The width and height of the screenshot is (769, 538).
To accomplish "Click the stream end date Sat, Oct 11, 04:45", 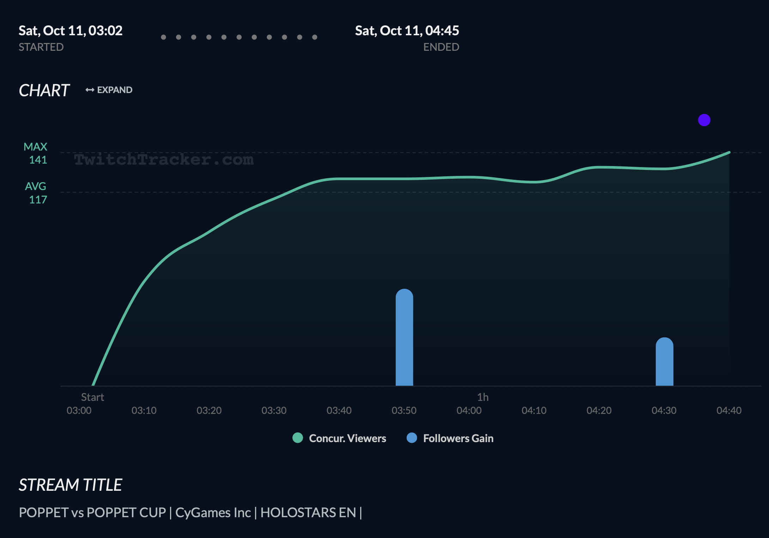I will click(407, 31).
